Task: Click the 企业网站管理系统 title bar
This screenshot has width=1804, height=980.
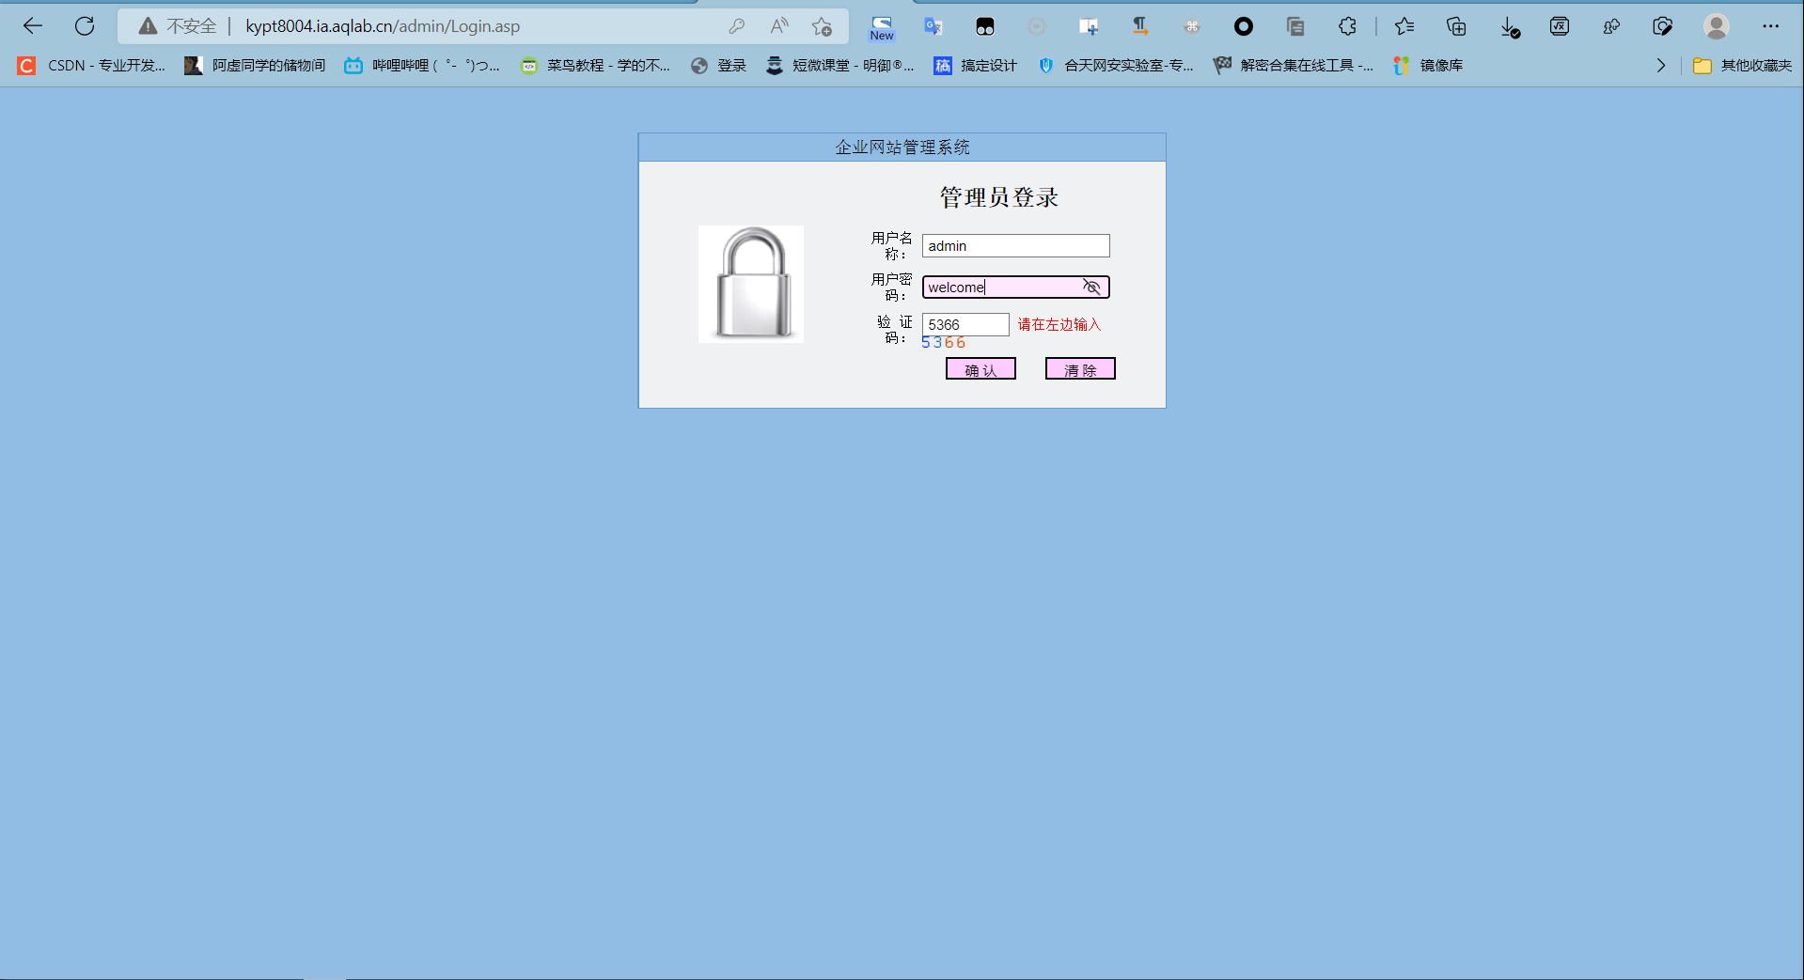Action: click(x=902, y=148)
